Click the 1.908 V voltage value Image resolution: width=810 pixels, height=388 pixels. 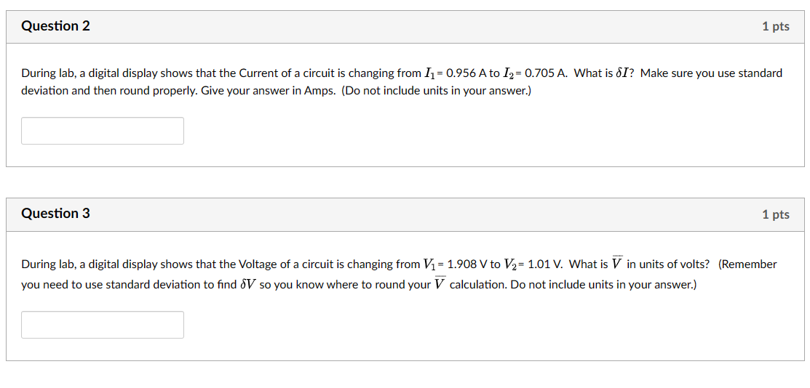coord(466,264)
